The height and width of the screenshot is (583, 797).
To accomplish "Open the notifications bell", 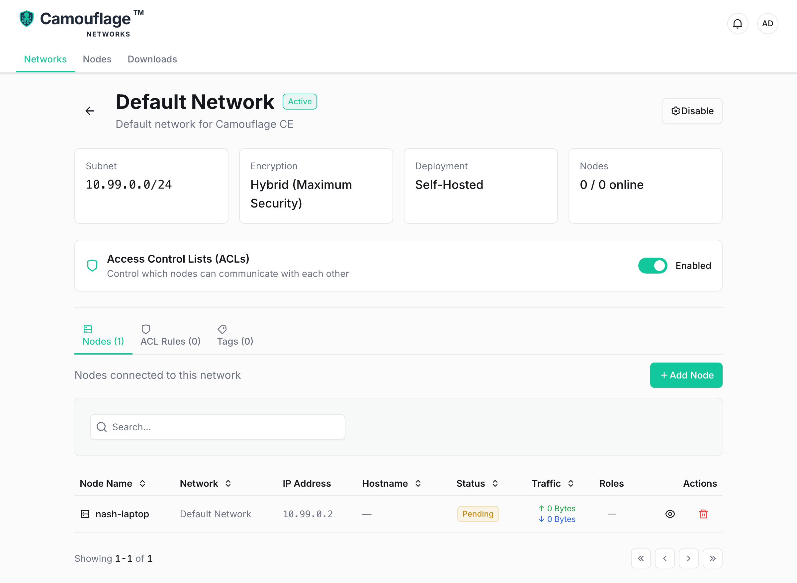I will tap(737, 24).
